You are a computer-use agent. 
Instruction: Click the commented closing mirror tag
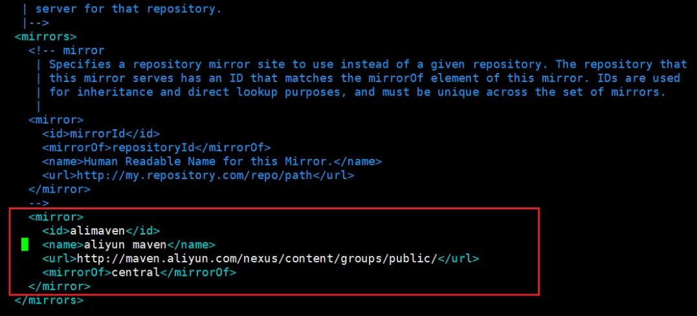(x=60, y=189)
